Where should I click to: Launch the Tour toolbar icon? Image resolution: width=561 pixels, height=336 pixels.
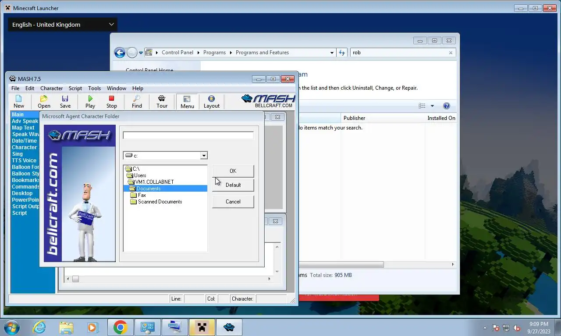[x=162, y=101]
